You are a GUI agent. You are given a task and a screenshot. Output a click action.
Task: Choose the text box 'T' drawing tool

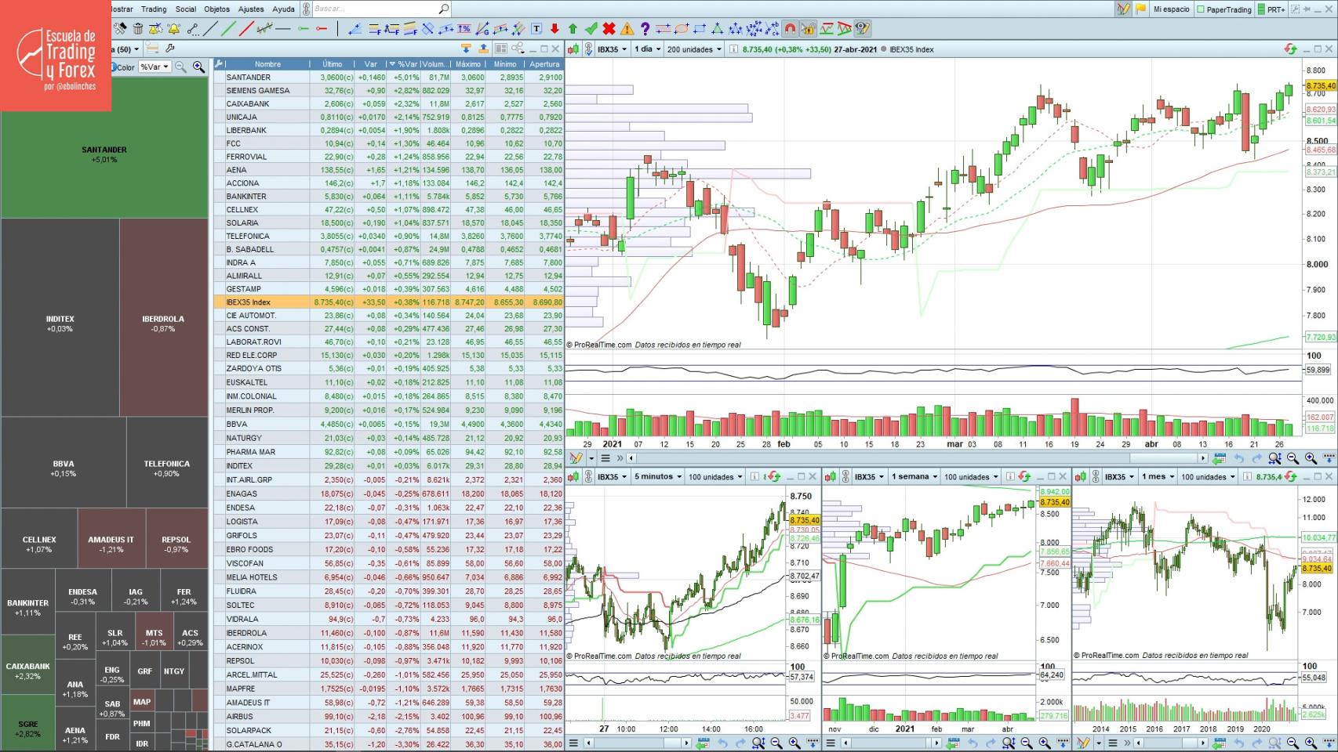pyautogui.click(x=537, y=29)
